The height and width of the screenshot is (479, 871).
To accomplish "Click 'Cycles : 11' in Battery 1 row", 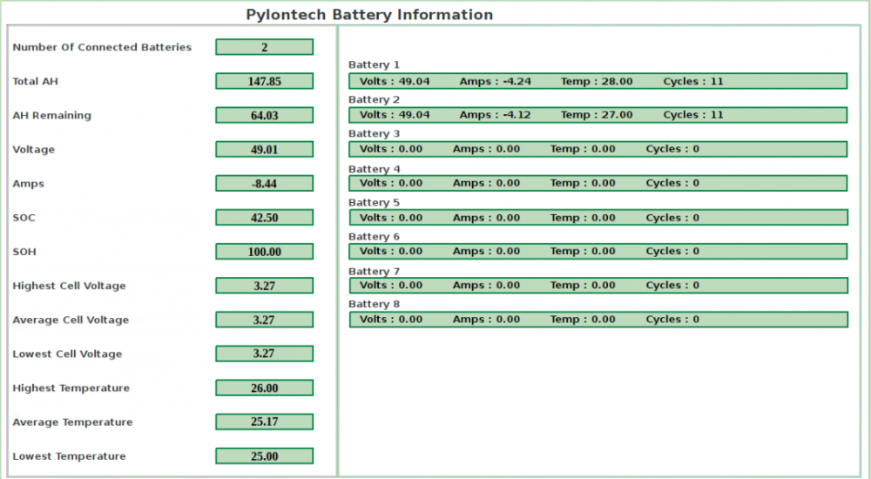I will click(693, 82).
